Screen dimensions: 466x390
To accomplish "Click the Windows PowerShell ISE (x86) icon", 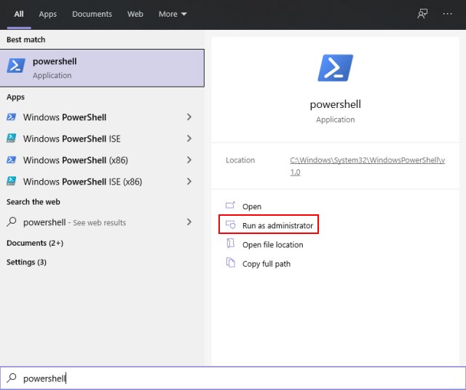I will coord(12,182).
